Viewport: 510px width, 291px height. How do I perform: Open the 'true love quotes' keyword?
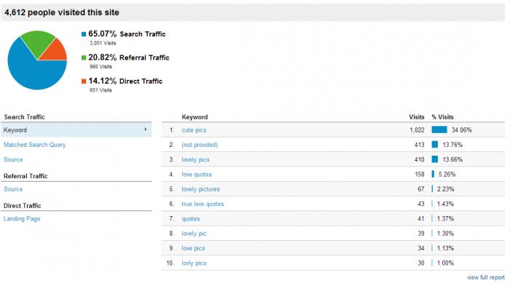(203, 204)
